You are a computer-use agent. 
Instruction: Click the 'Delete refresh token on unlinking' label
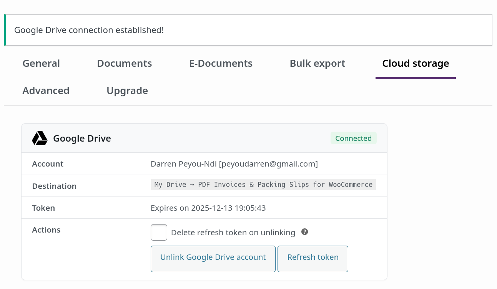pyautogui.click(x=233, y=233)
